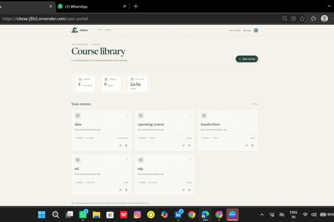Screen dimensions: 334x222
Task: Open the operating system course chevron
Action: (x=191, y=115)
